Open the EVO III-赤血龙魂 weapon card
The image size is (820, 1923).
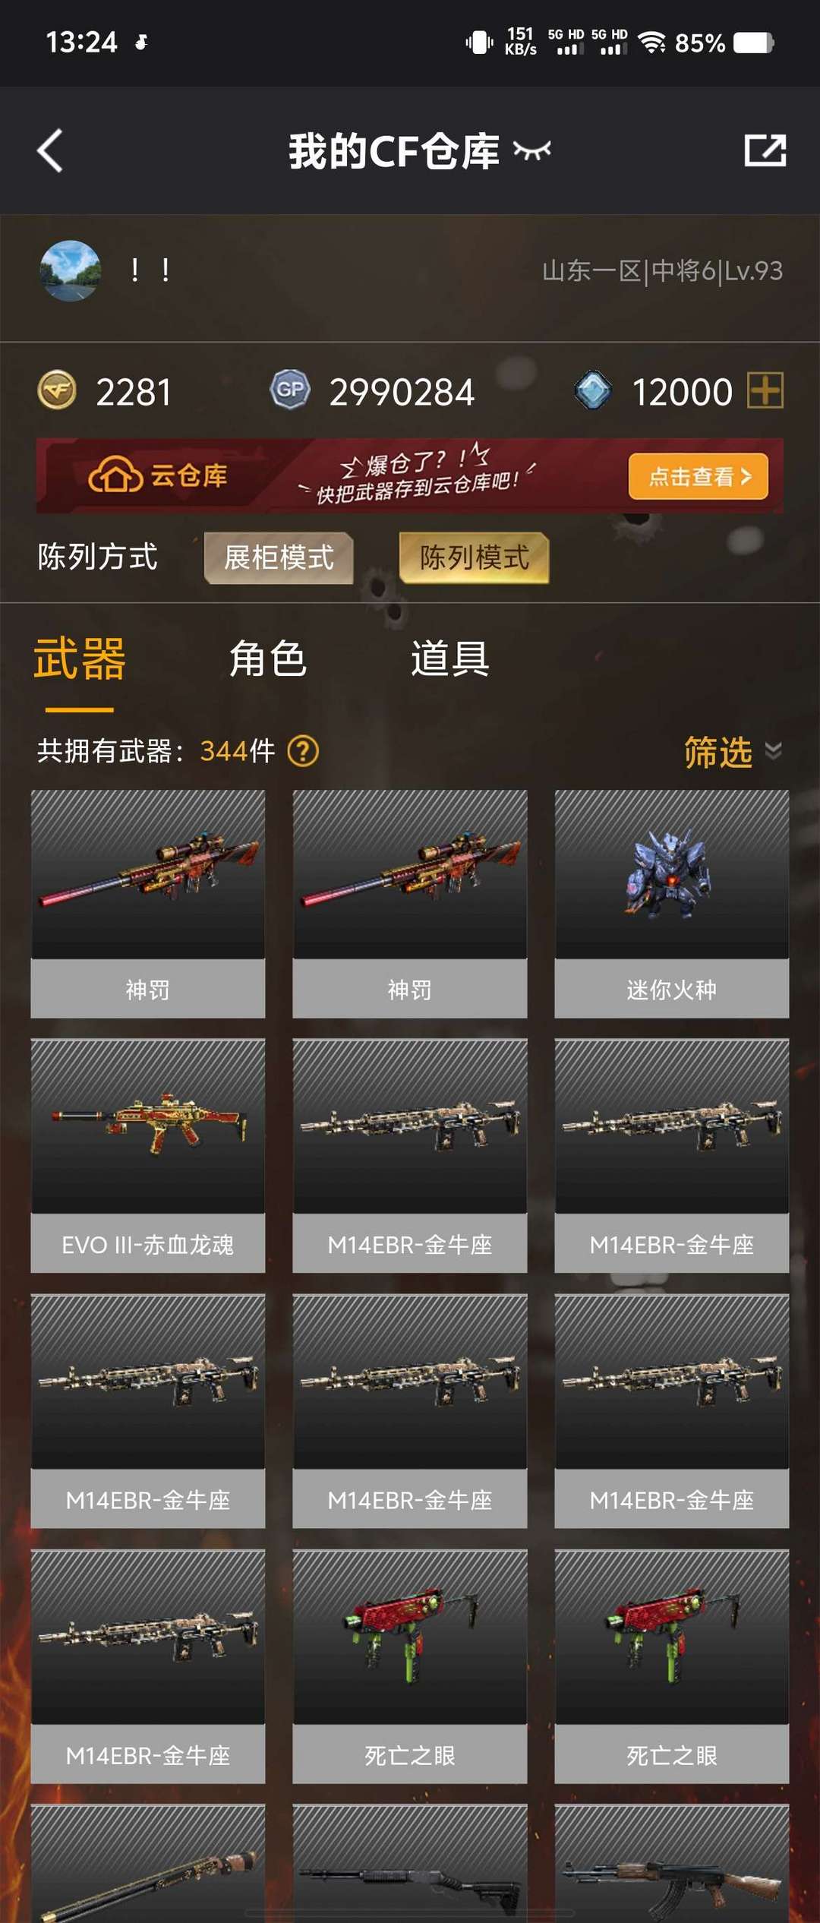(x=148, y=1155)
